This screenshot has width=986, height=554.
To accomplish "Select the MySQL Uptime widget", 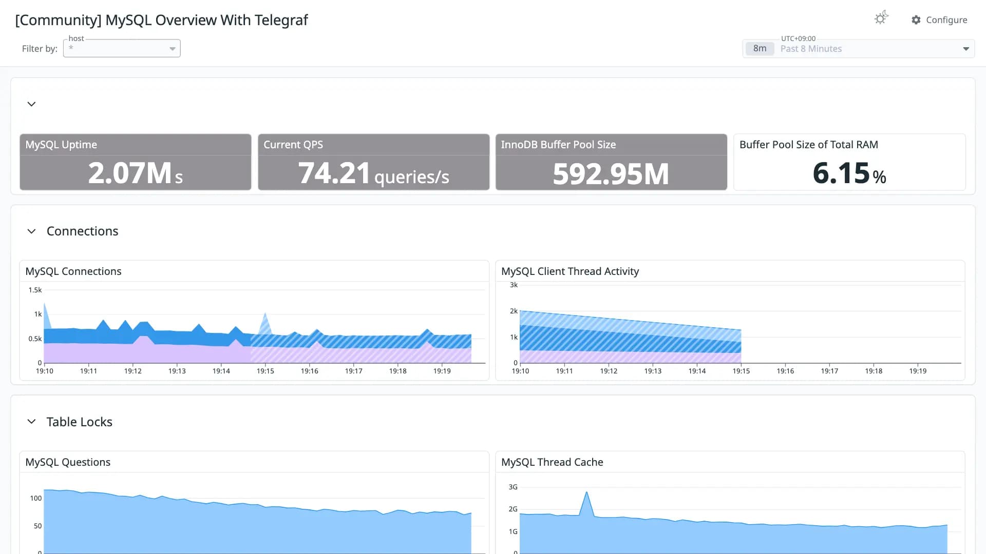I will click(x=136, y=162).
